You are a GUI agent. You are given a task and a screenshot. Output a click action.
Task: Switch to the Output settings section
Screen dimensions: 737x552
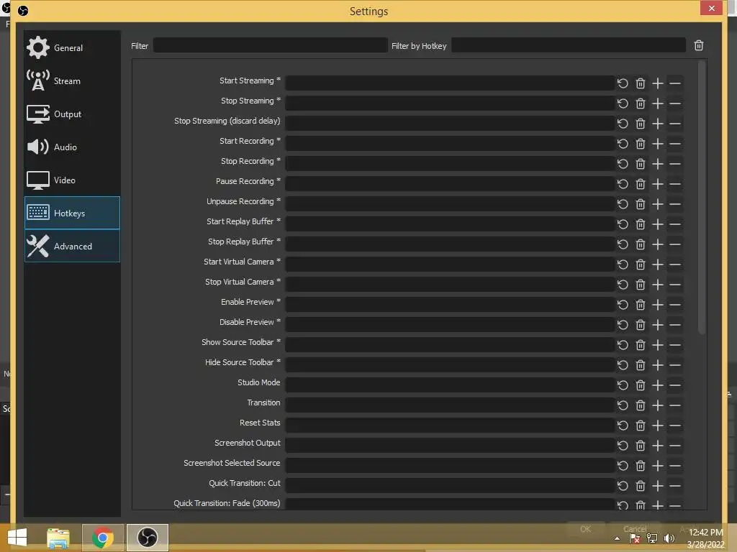tap(72, 114)
